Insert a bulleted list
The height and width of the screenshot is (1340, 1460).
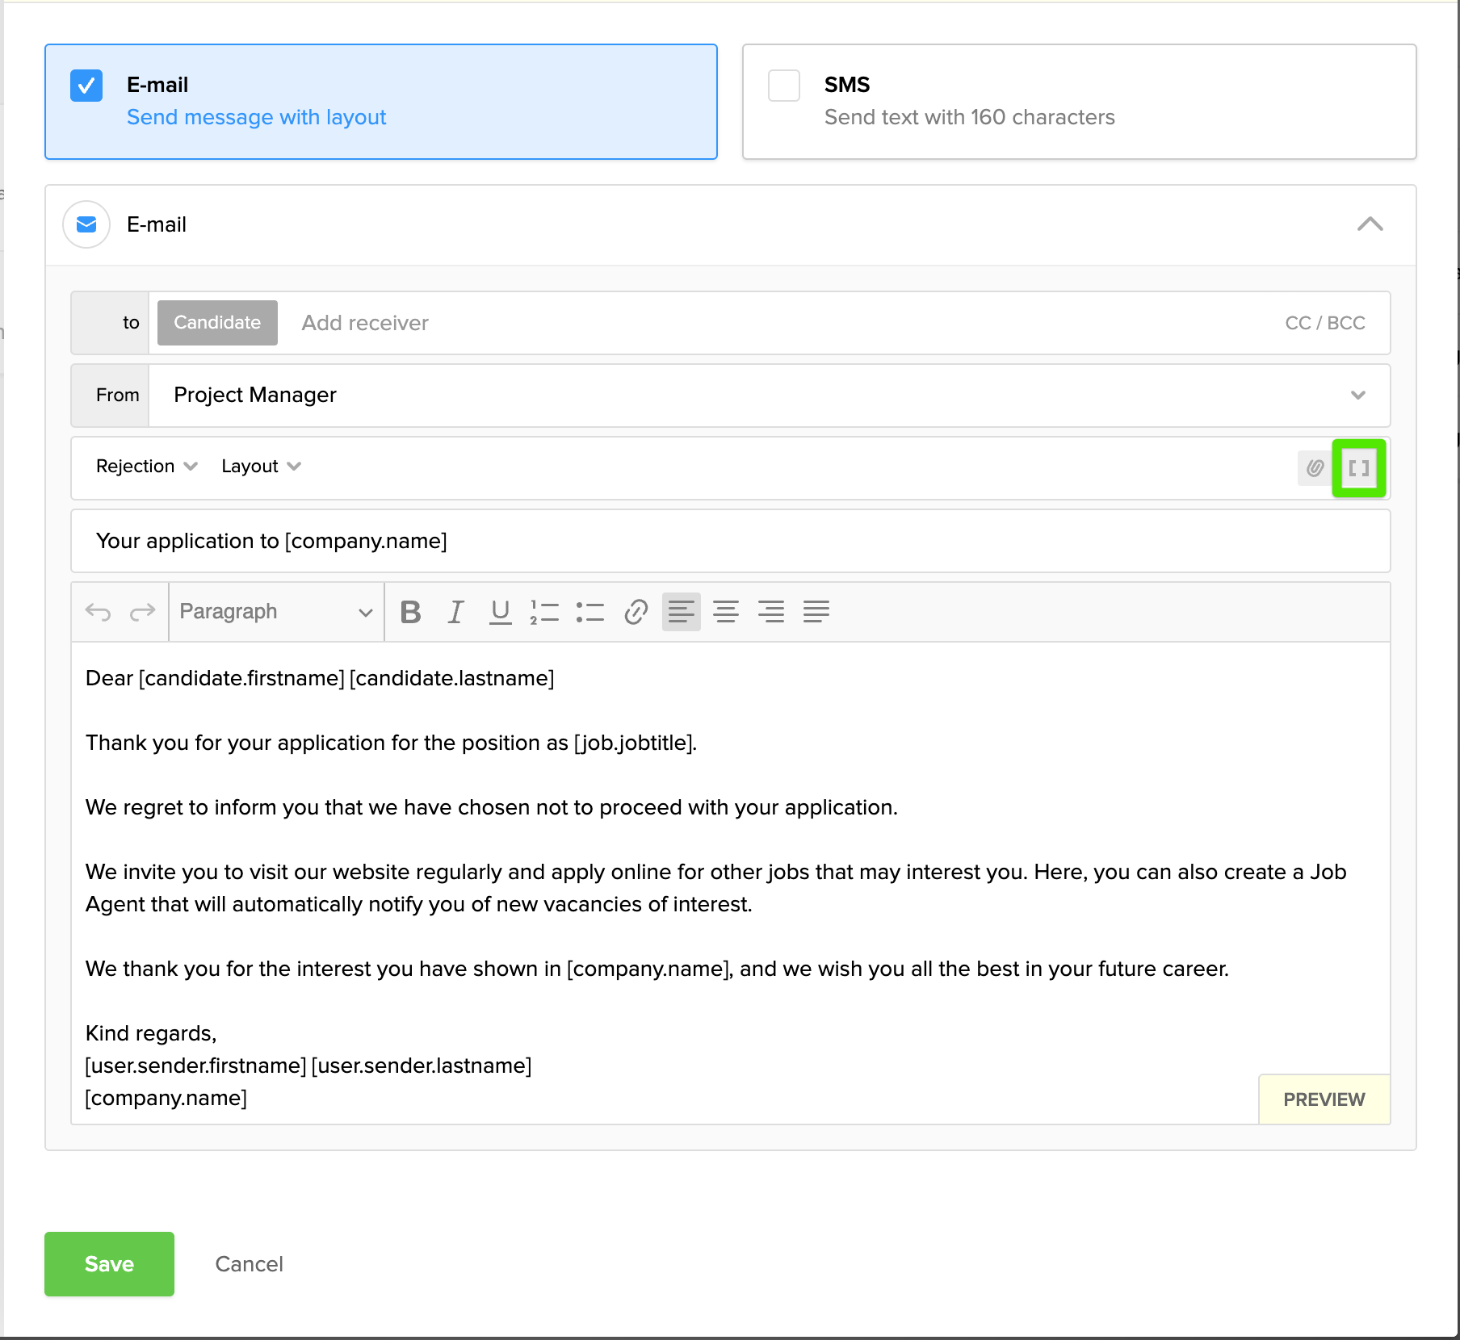click(590, 612)
